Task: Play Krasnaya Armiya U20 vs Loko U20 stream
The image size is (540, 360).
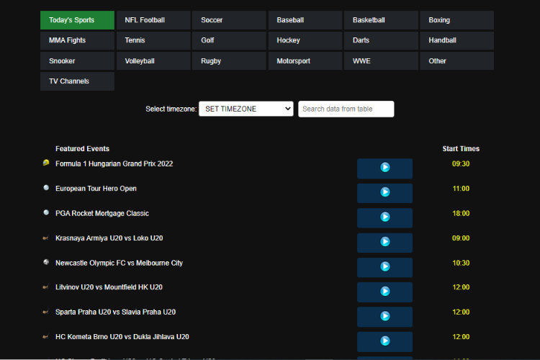Action: point(384,243)
